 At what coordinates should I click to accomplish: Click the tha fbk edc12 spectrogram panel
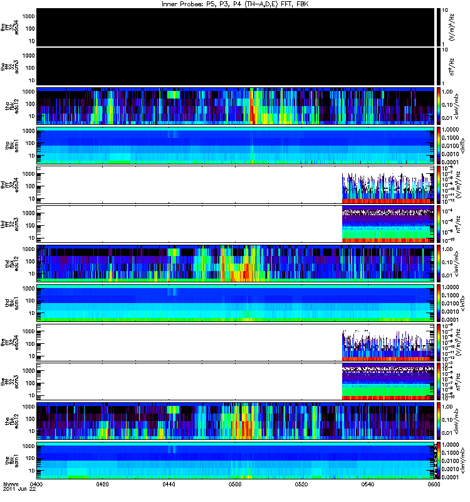[x=236, y=106]
